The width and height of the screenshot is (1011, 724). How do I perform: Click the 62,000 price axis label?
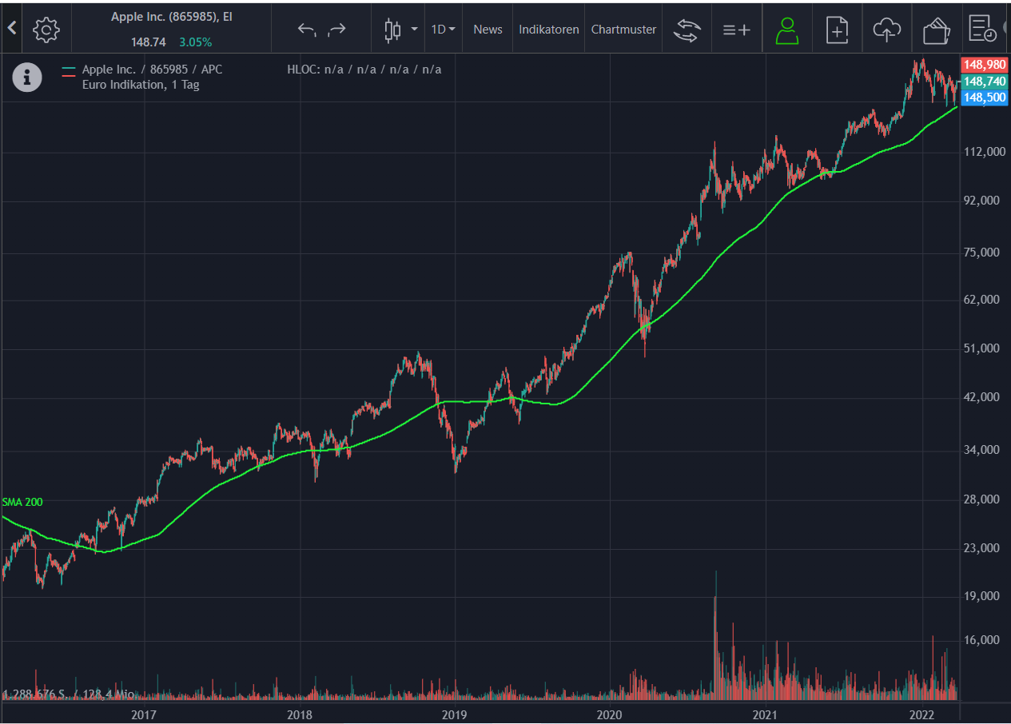click(x=980, y=300)
